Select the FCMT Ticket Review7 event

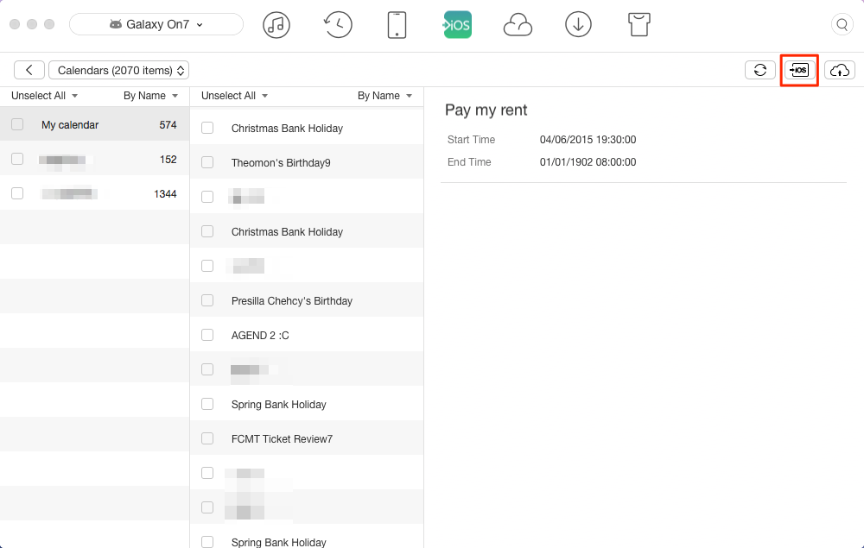point(307,438)
